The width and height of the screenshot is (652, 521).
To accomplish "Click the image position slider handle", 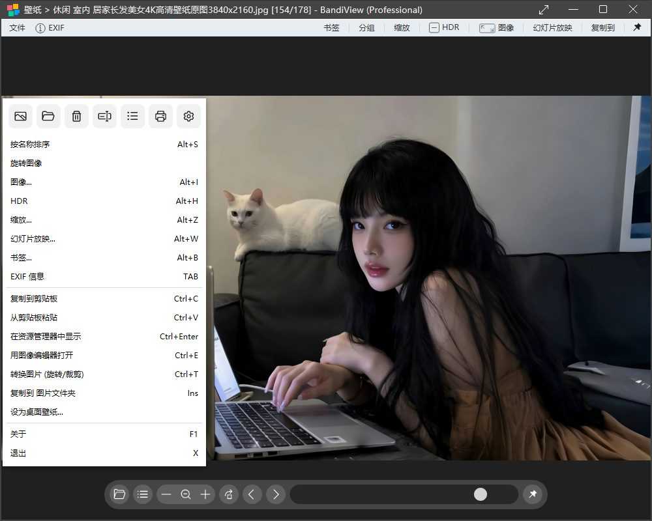I will (481, 494).
